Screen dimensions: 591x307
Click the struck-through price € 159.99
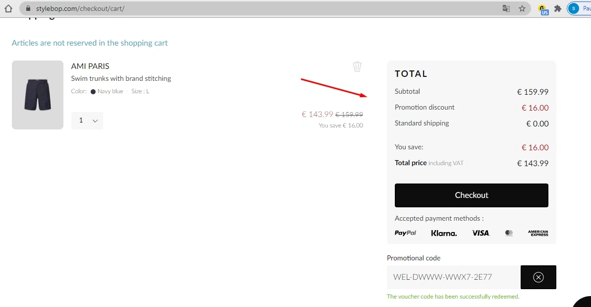(349, 114)
